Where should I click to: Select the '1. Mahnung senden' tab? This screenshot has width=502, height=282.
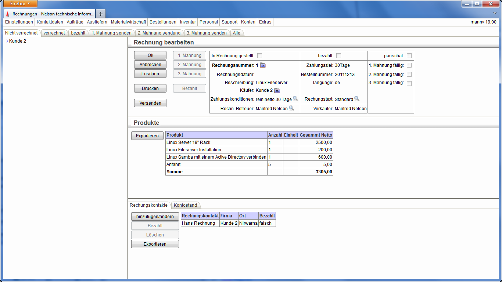tap(111, 33)
